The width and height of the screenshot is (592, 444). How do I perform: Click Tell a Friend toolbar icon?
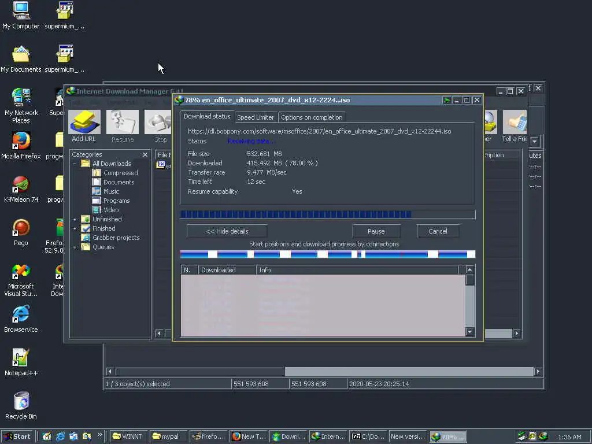tap(515, 127)
